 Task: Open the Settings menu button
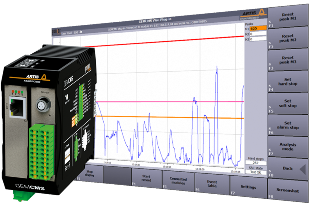248,187
